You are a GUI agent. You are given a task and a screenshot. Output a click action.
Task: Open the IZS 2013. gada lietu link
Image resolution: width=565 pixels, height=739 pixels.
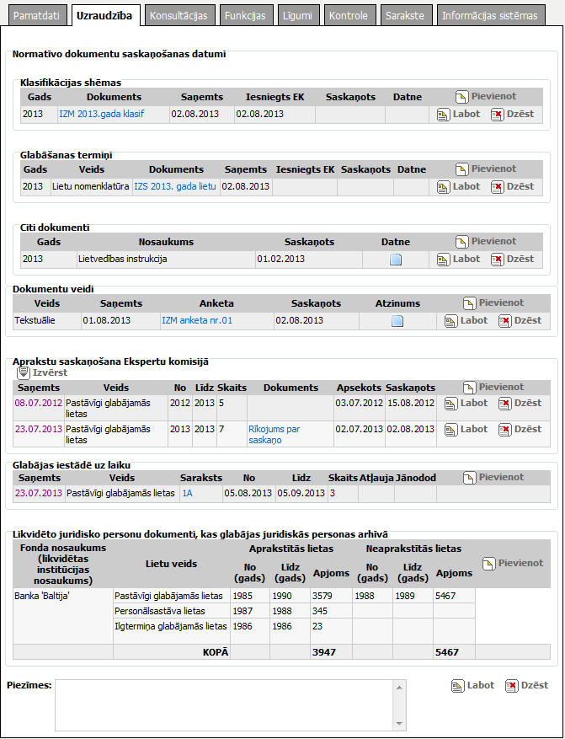pyautogui.click(x=175, y=186)
